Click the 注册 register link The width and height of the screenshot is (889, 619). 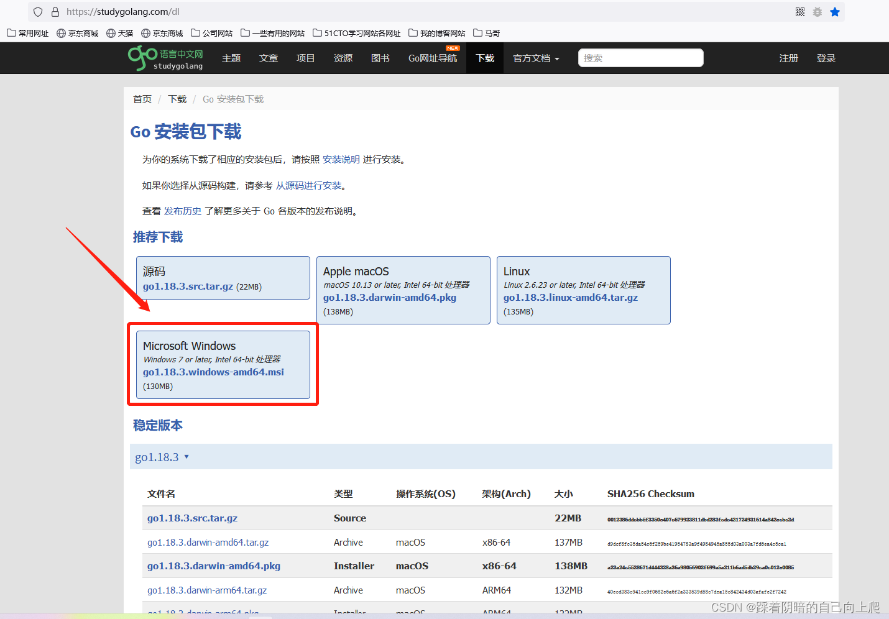789,58
